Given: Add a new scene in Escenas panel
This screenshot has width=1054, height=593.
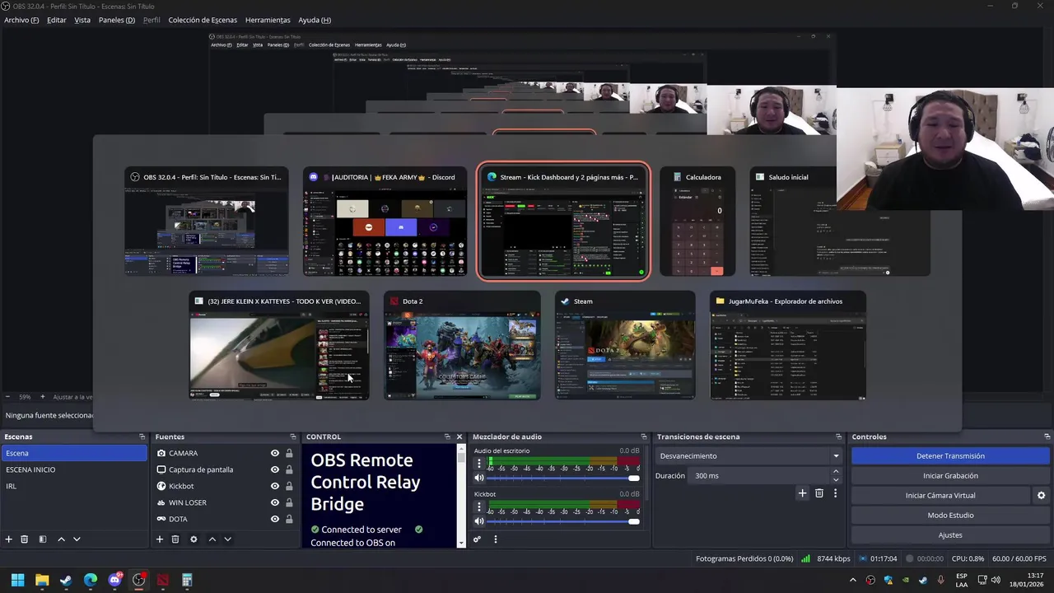Looking at the screenshot, I should (x=9, y=539).
